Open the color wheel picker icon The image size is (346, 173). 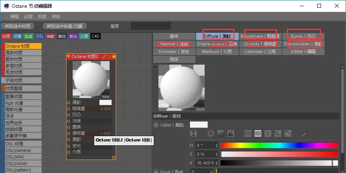[x=211, y=133]
